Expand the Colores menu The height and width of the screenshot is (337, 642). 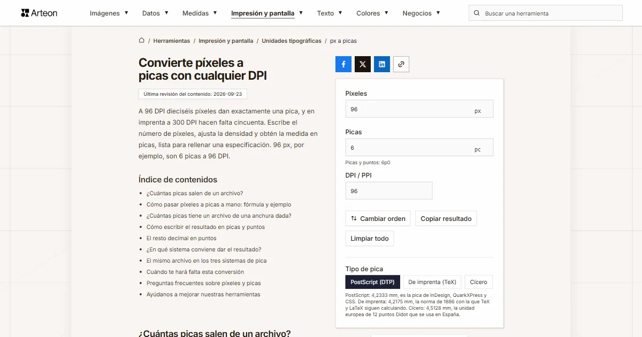click(372, 13)
